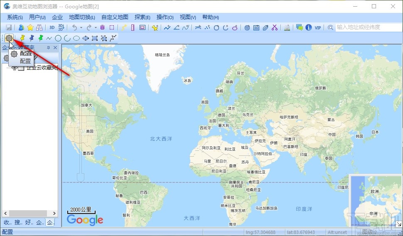Select the polyline with nodes tool

113,38
